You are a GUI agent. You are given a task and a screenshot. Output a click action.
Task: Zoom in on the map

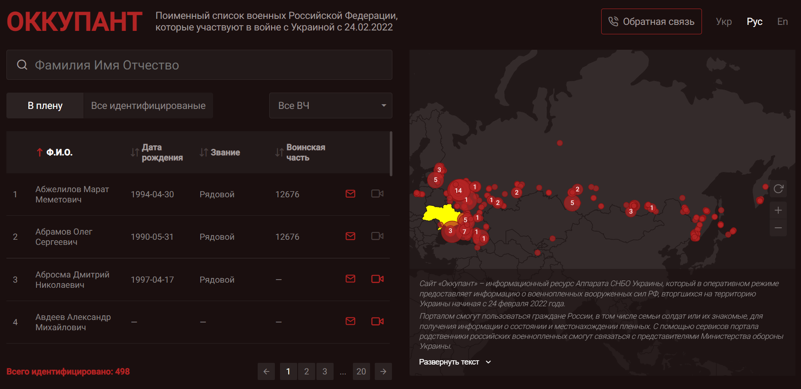(x=778, y=210)
